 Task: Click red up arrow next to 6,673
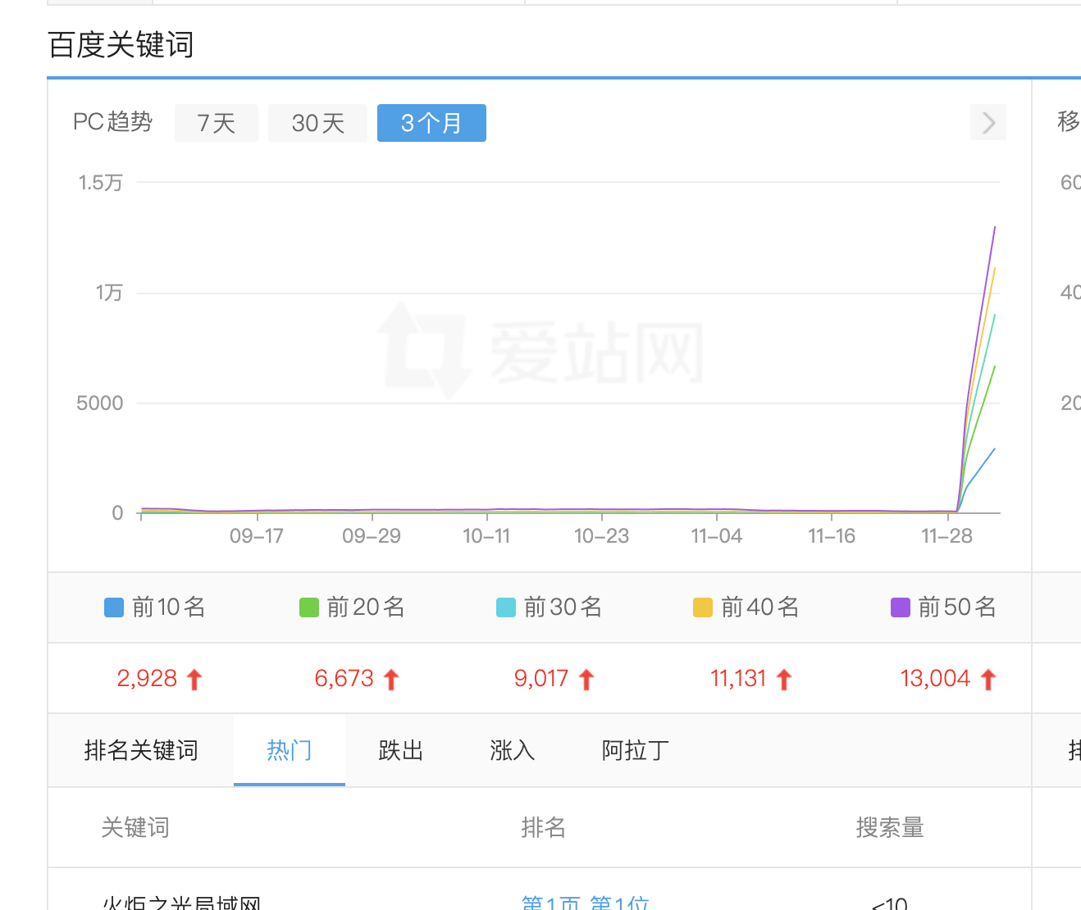(x=391, y=680)
